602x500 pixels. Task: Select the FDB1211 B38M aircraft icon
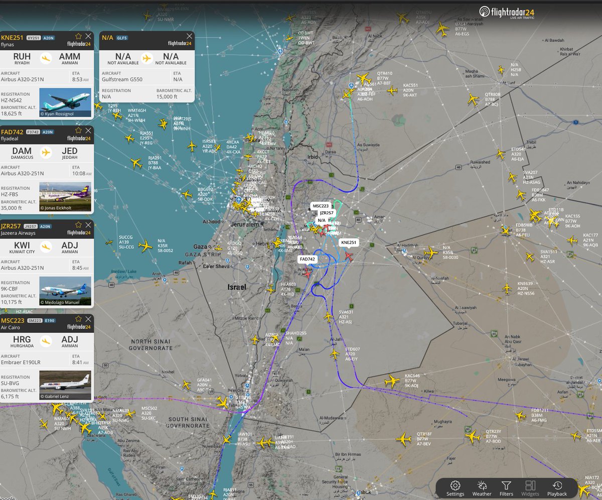tap(521, 415)
